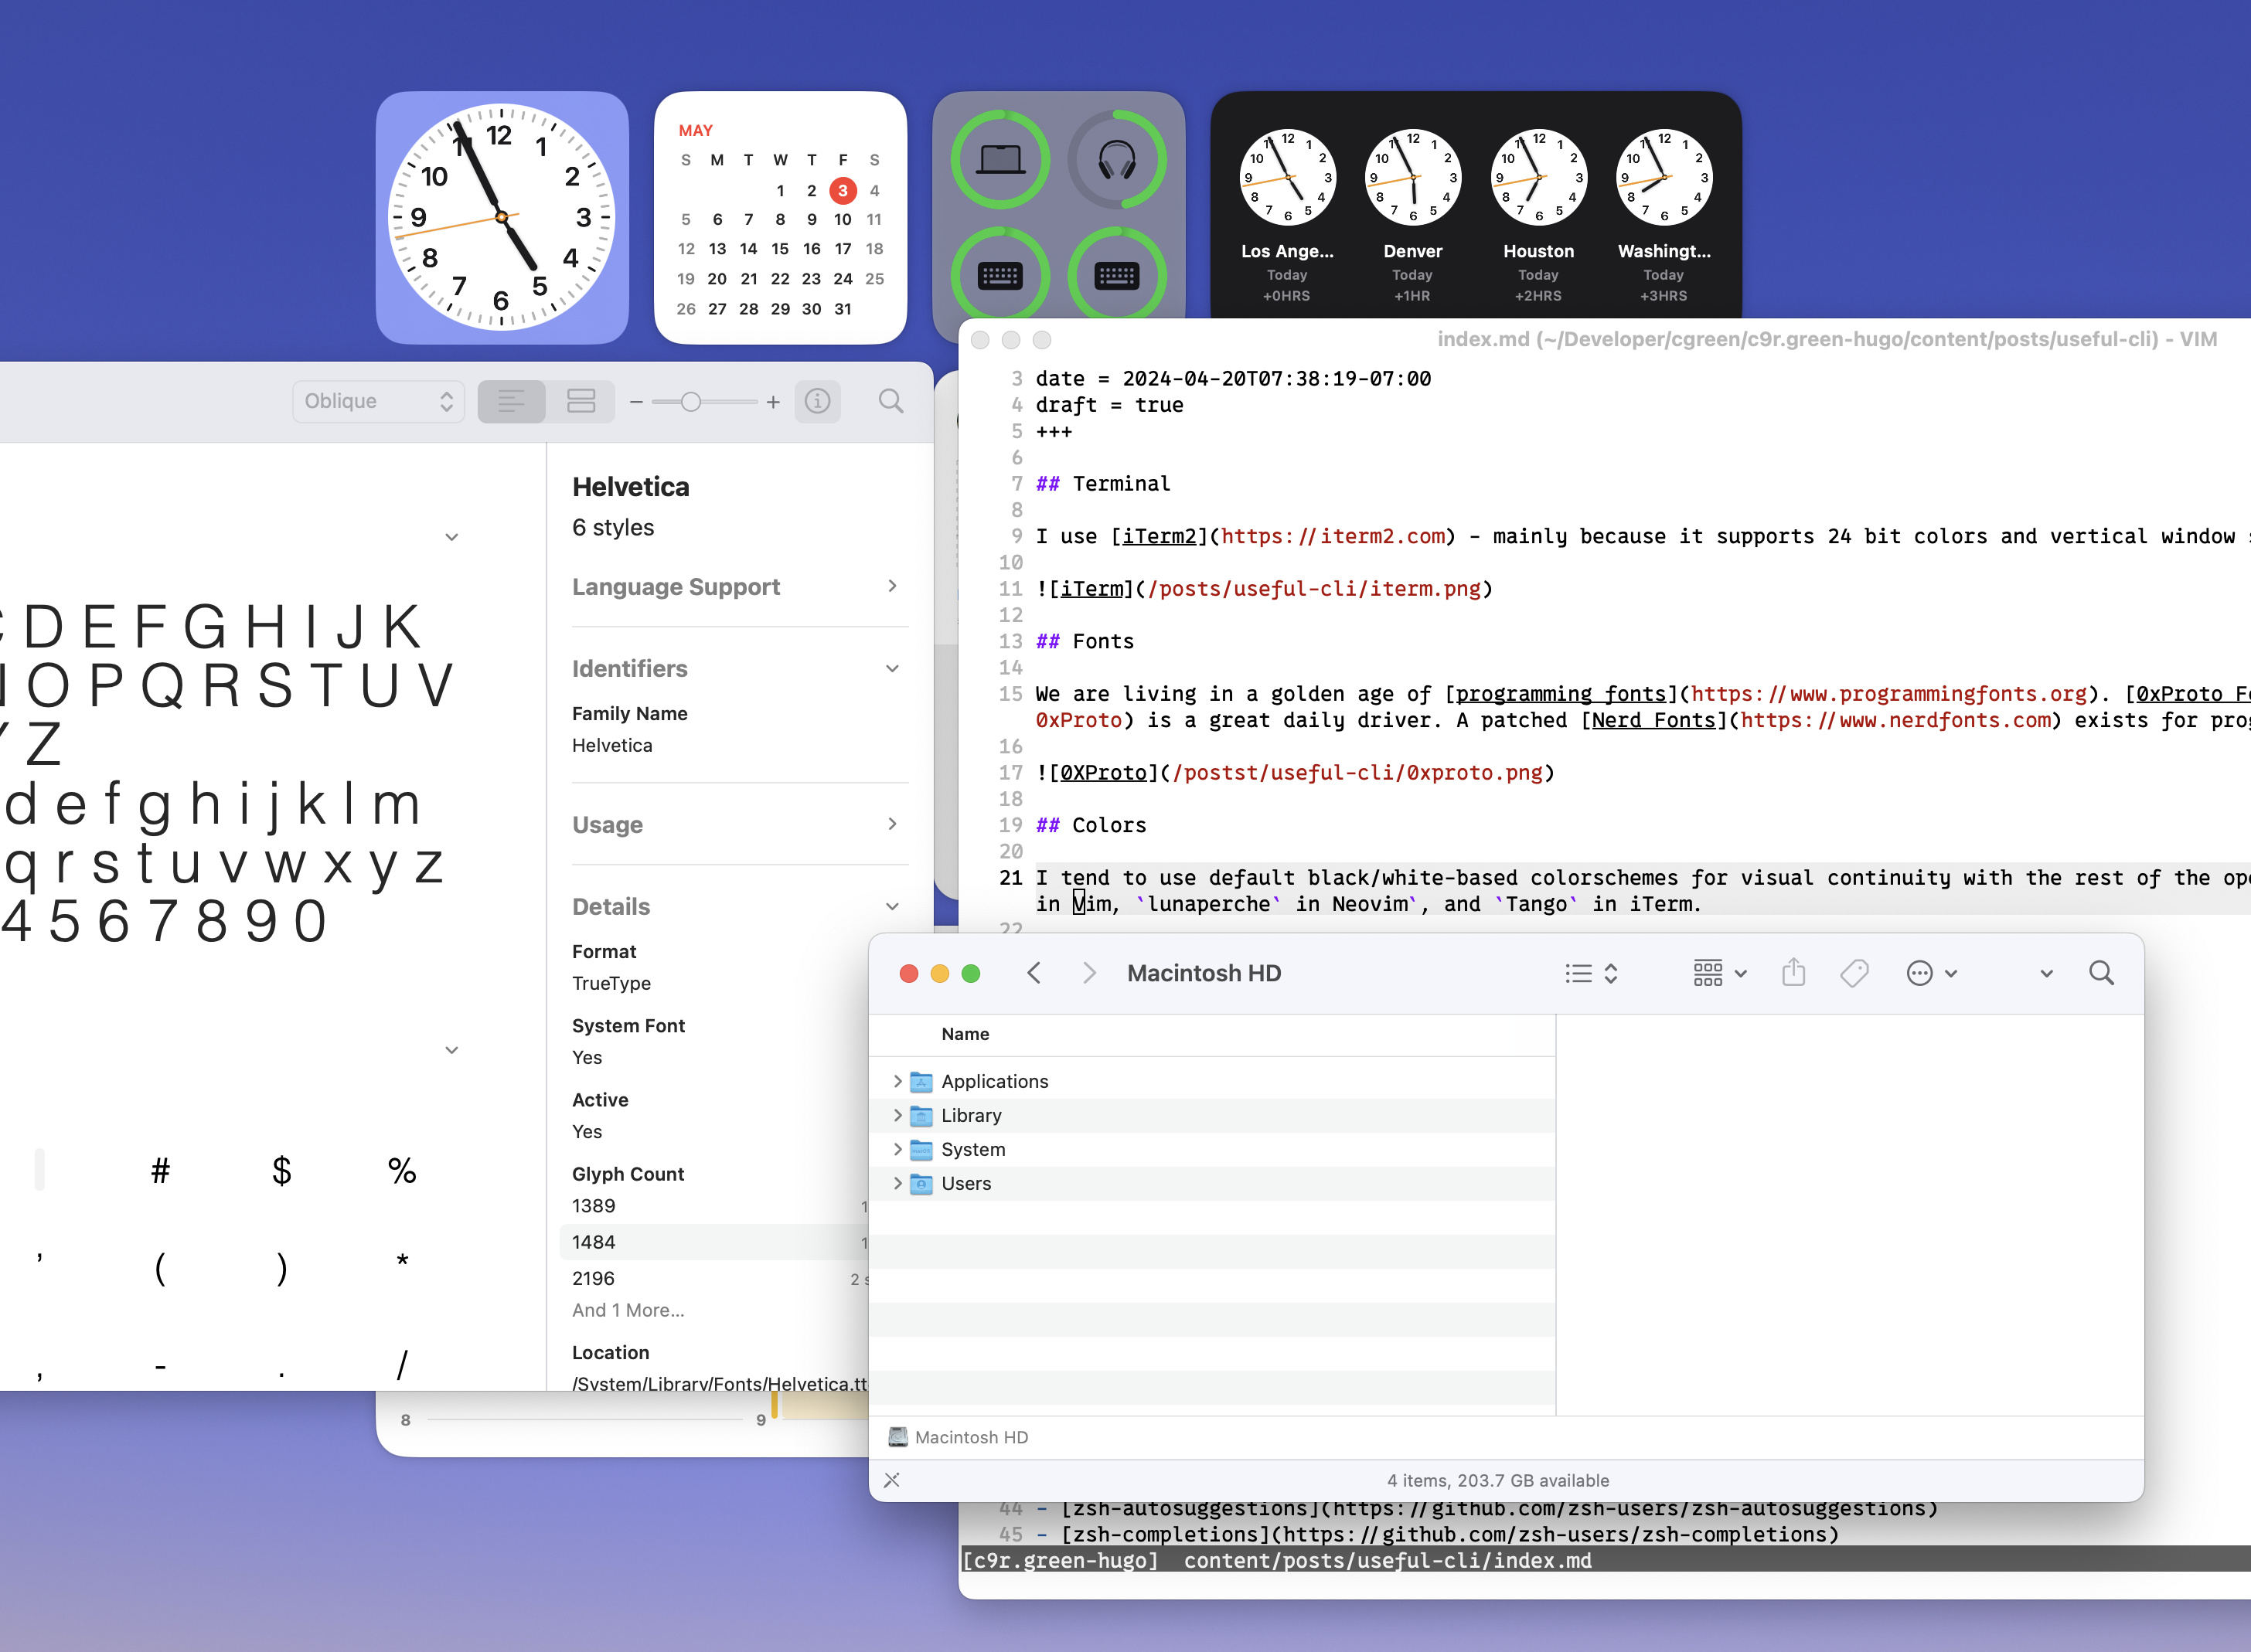Screen dimensions: 2251x1652
Task: Click the Finder share icon
Action: coord(1793,973)
